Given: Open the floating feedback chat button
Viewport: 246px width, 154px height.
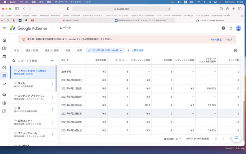Looking at the screenshot, I should [236, 138].
